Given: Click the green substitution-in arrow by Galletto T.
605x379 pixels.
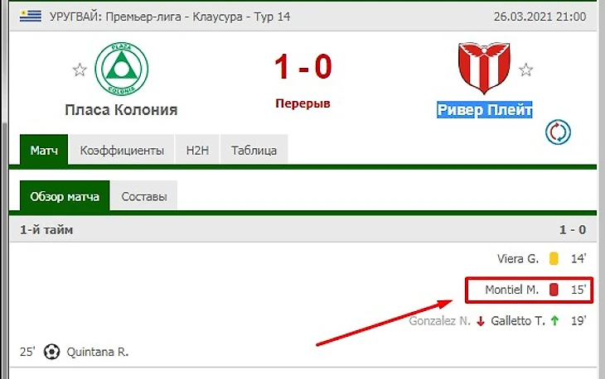Looking at the screenshot, I should pos(554,320).
